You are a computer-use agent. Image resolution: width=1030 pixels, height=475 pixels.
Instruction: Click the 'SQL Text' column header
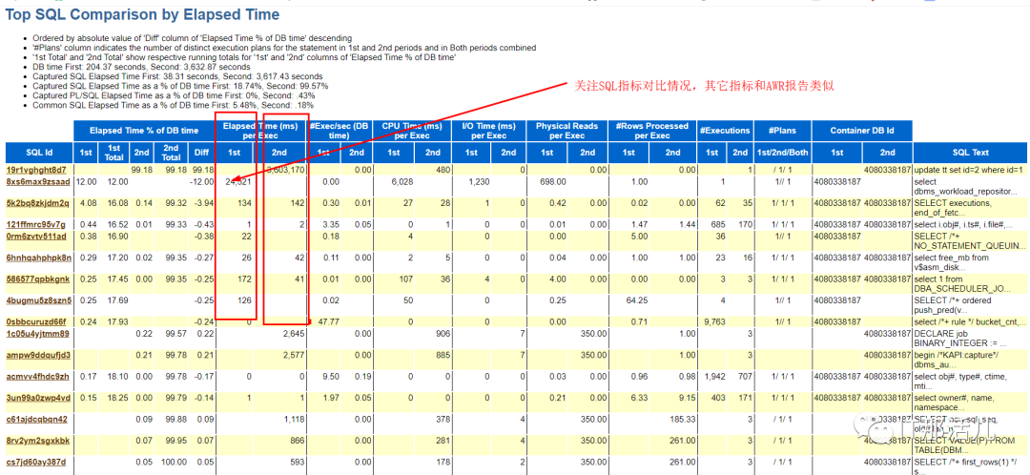pyautogui.click(x=972, y=153)
